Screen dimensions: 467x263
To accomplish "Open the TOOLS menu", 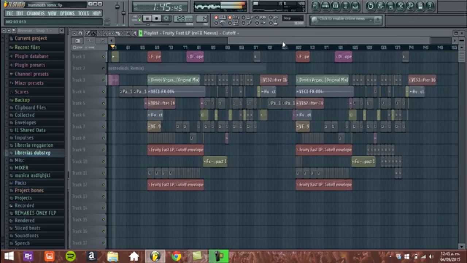I will pyautogui.click(x=84, y=14).
